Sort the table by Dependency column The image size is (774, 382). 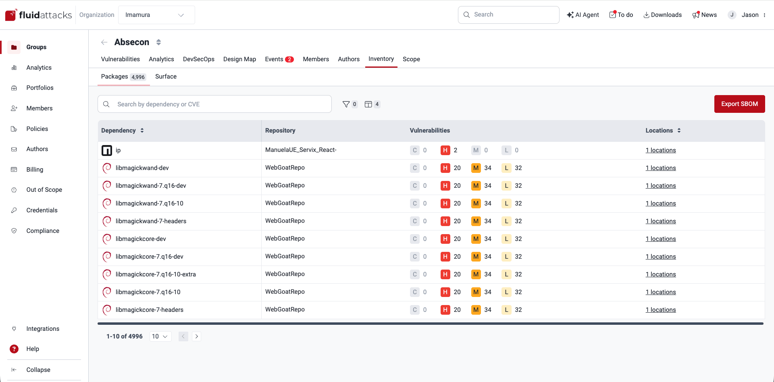(142, 130)
